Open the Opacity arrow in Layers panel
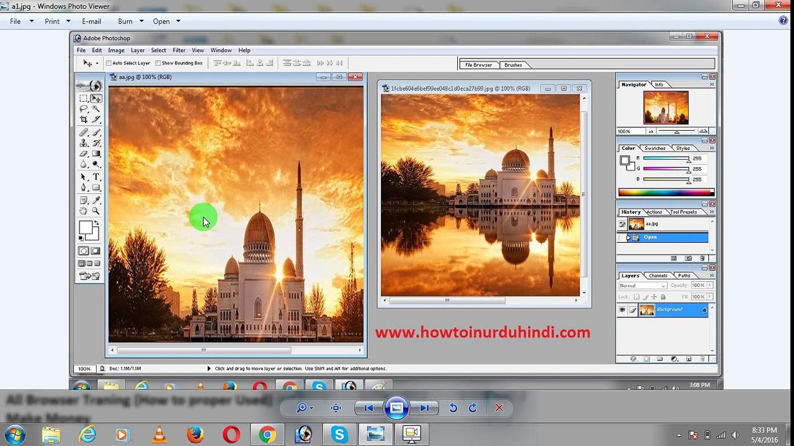This screenshot has height=446, width=794. [x=710, y=286]
